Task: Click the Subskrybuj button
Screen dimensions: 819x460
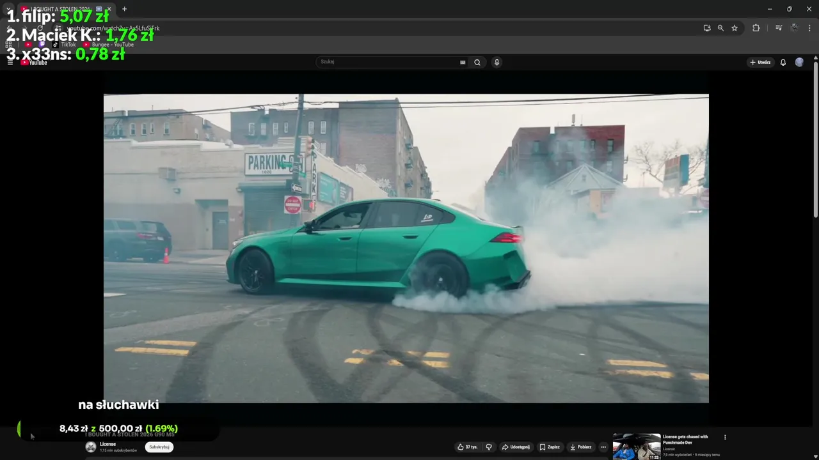Action: (x=159, y=447)
